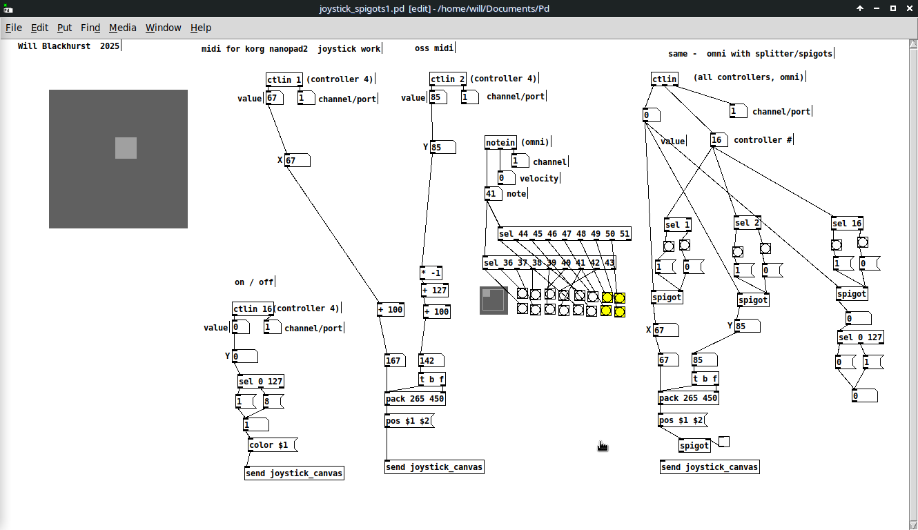Click the left bang button below sel 1

669,246
